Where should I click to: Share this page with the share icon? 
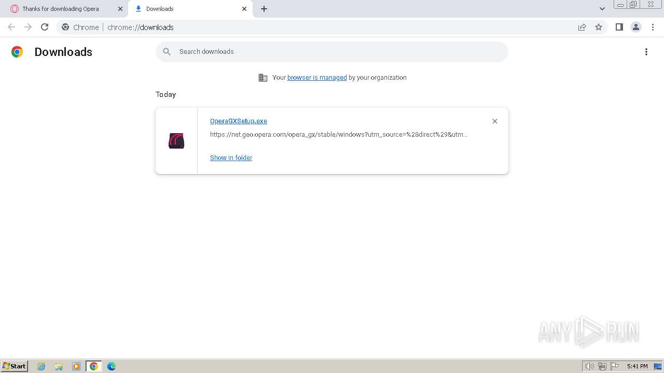(582, 27)
